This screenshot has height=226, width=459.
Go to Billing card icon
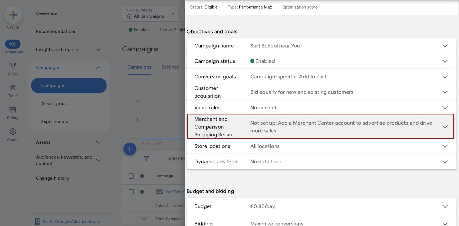13,110
